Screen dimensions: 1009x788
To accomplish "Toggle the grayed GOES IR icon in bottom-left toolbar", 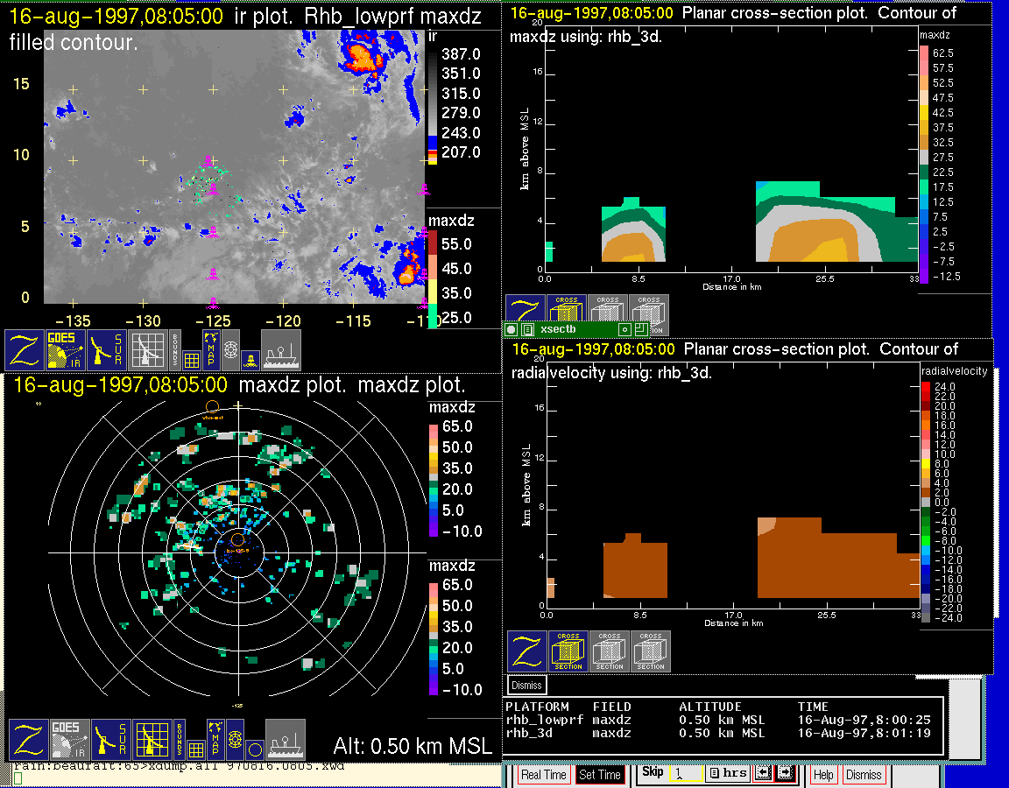I will (x=67, y=740).
